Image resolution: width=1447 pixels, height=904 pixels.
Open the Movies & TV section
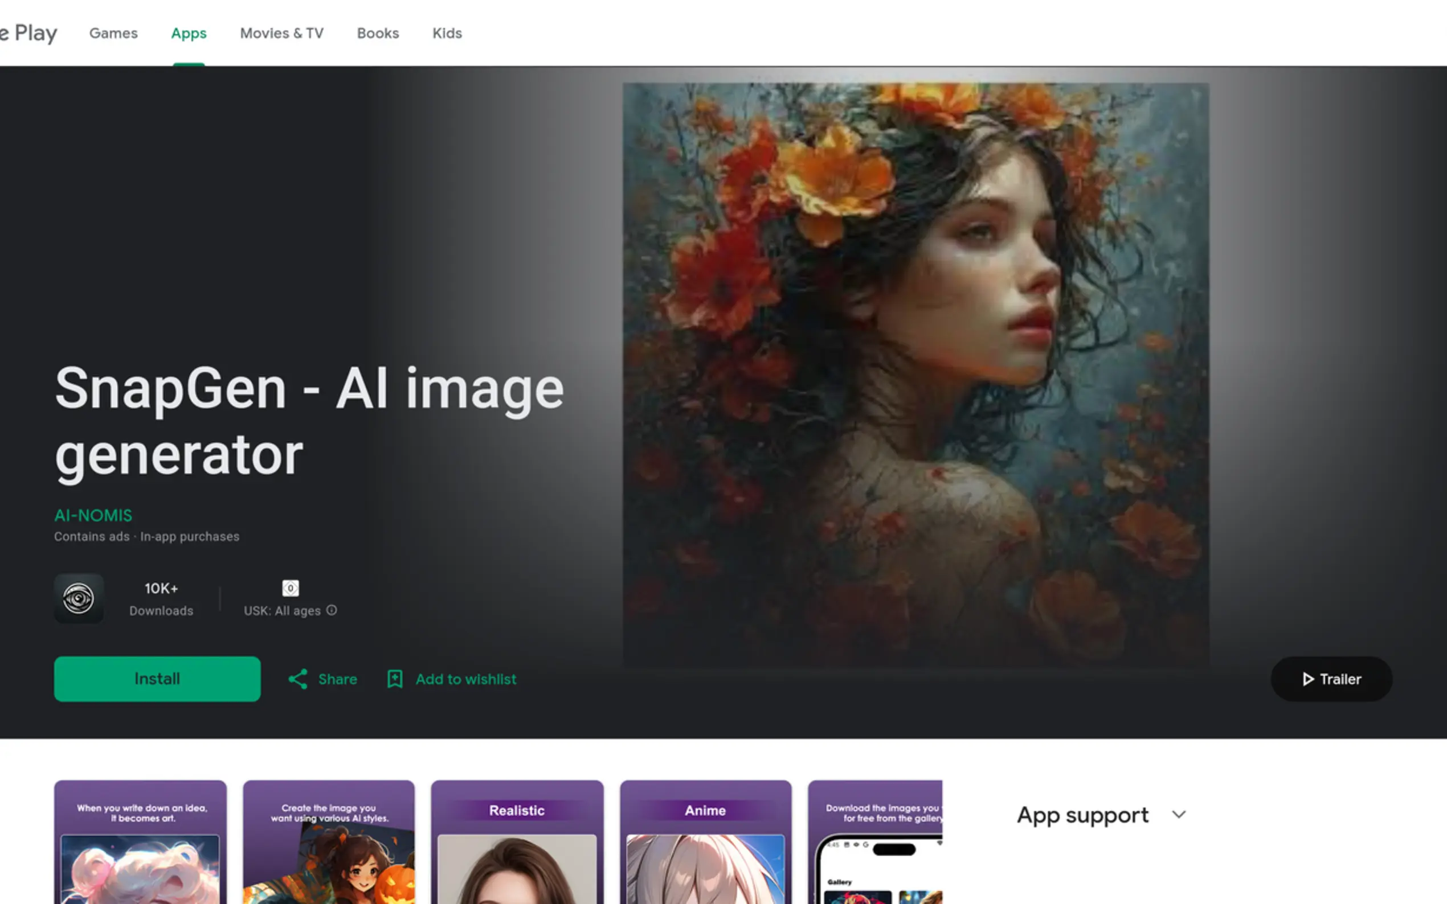click(x=282, y=33)
